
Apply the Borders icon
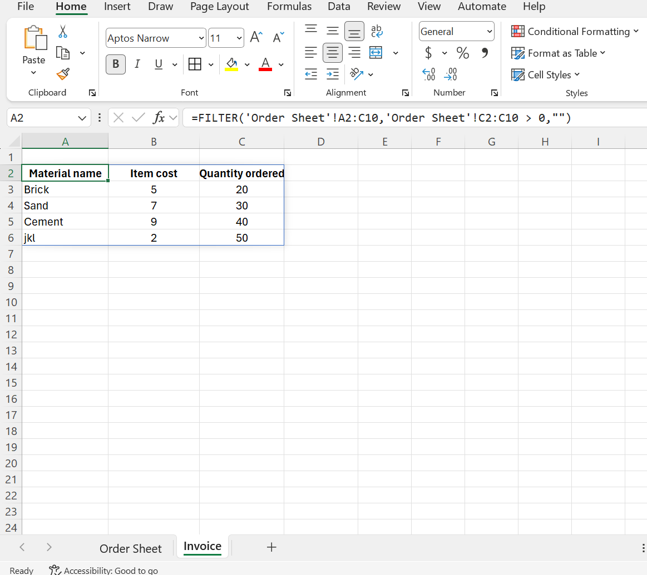pyautogui.click(x=195, y=64)
